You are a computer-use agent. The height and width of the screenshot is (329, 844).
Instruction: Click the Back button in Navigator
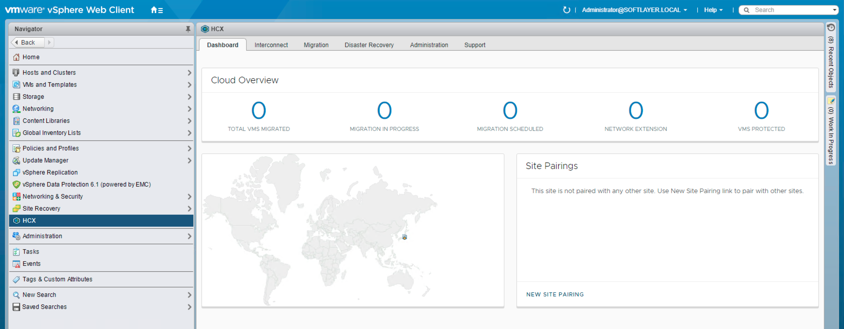coord(28,42)
